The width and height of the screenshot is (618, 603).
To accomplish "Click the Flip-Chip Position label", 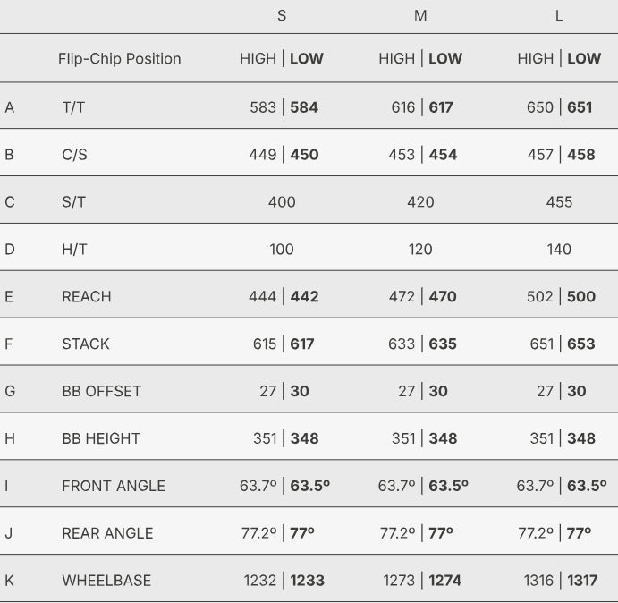I will pyautogui.click(x=119, y=59).
